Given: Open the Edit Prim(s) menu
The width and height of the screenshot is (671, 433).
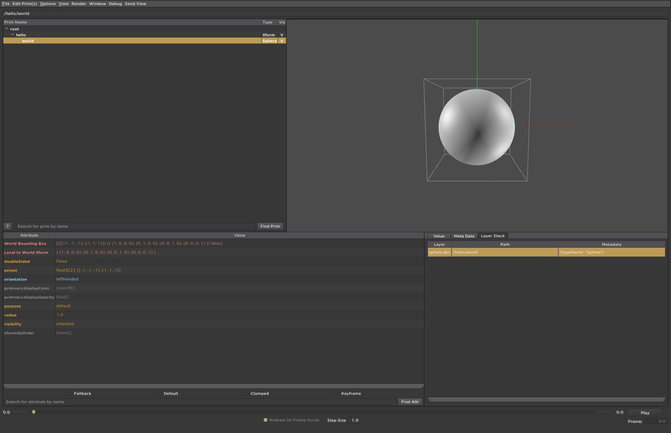Looking at the screenshot, I should (x=24, y=4).
